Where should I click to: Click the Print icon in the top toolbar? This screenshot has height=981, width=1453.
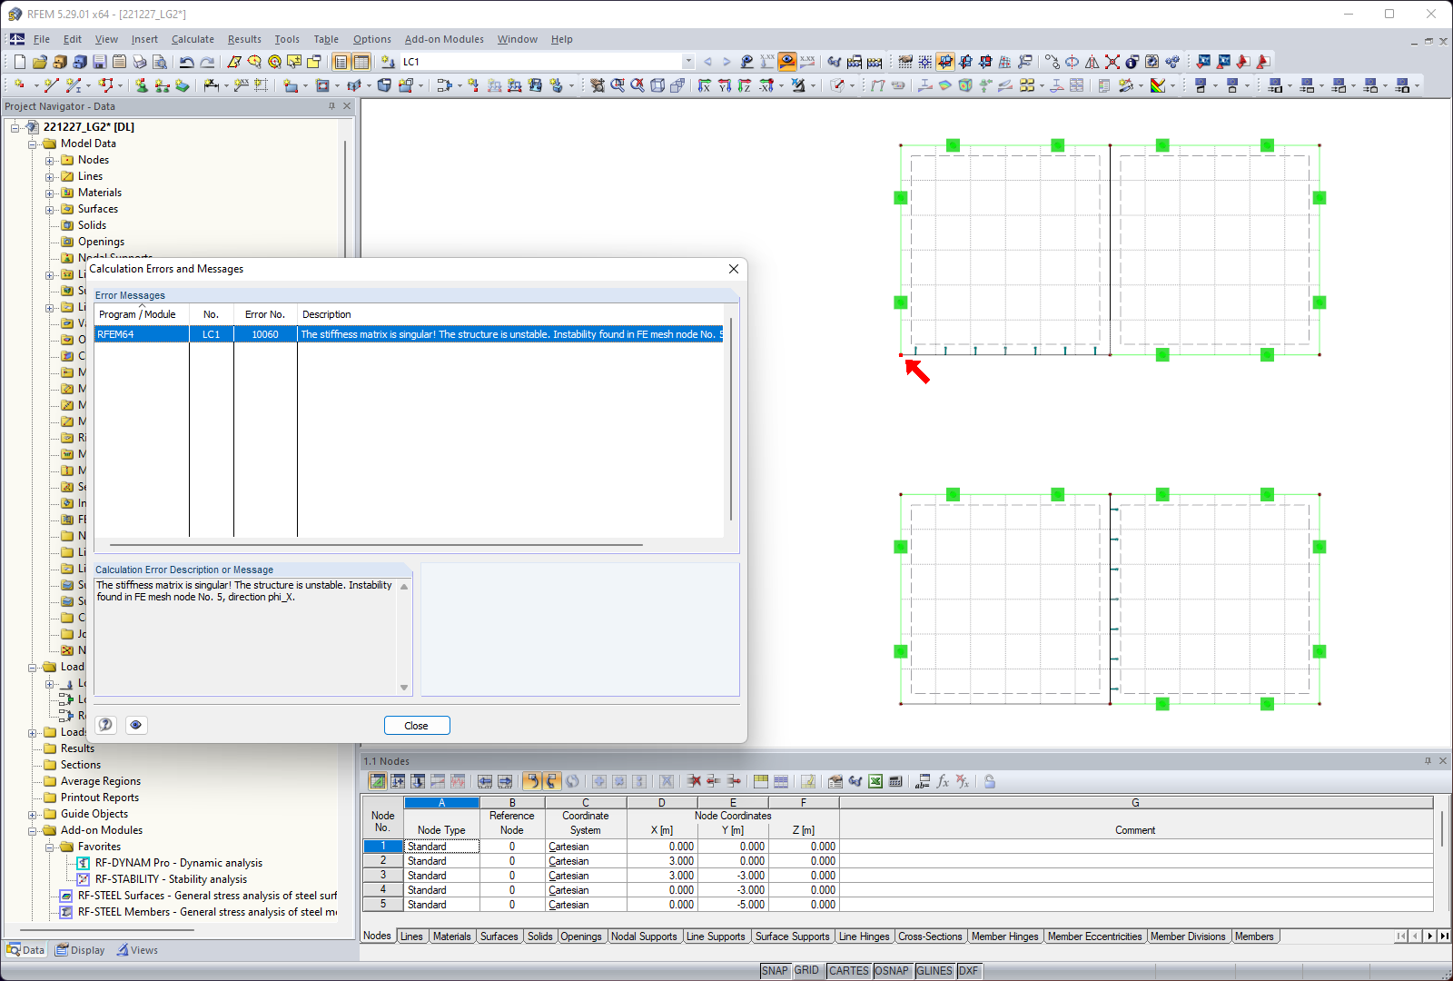tap(140, 62)
